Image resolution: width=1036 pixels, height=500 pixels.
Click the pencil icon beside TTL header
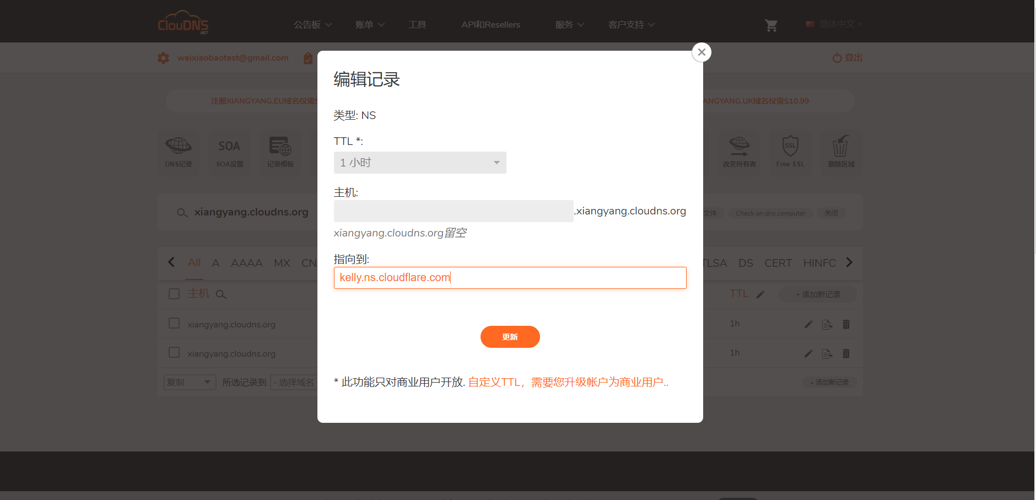tap(760, 294)
